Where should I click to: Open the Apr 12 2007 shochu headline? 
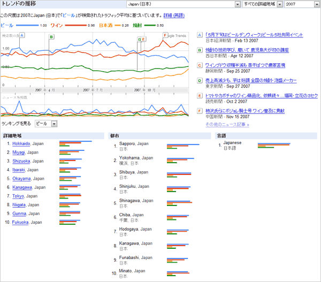pyautogui.click(x=247, y=50)
